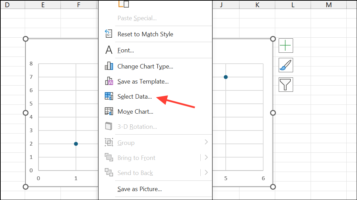This screenshot has height=200, width=357.
Task: Click the Reset to Match Style icon
Action: pyautogui.click(x=109, y=34)
